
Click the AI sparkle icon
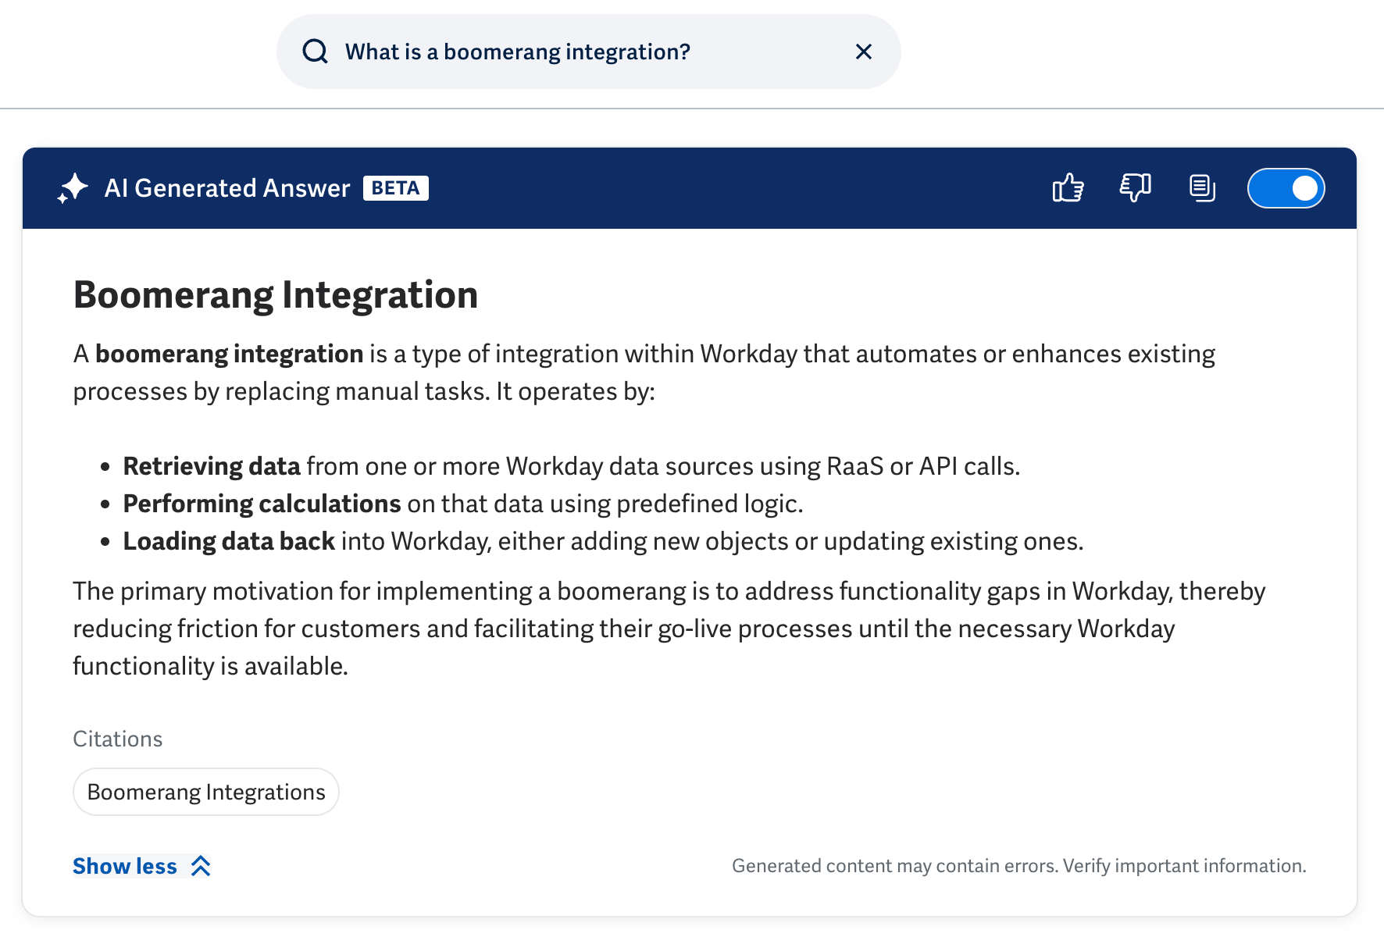tap(73, 188)
